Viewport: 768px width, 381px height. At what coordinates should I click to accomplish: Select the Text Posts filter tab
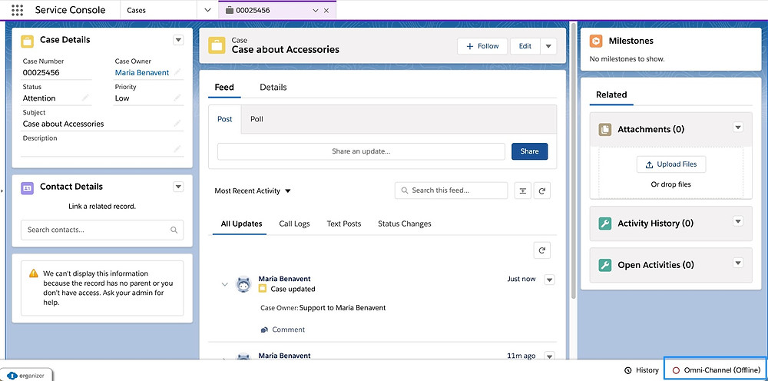pos(344,224)
